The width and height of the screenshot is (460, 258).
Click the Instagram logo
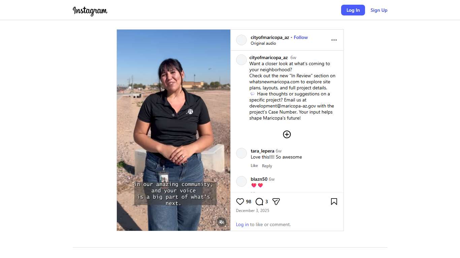90,10
